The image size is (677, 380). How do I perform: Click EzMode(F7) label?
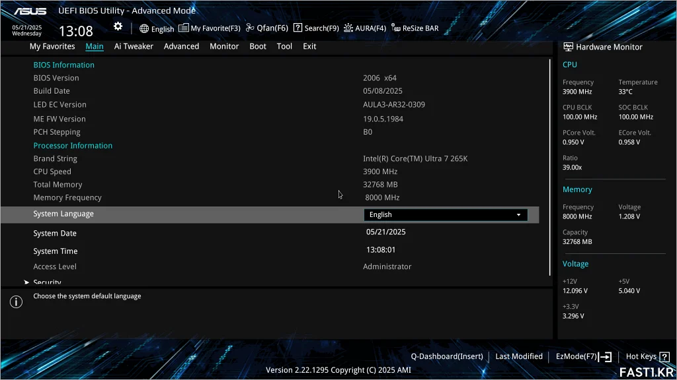tap(577, 356)
